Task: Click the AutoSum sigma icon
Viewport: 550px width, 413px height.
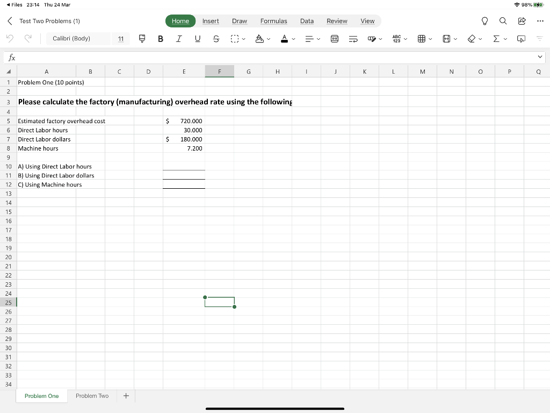Action: (496, 39)
